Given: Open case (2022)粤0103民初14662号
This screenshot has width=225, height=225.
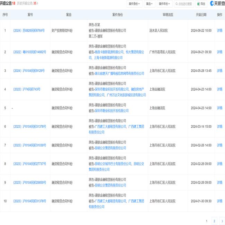Looking at the screenshot, I should click(x=29, y=52).
